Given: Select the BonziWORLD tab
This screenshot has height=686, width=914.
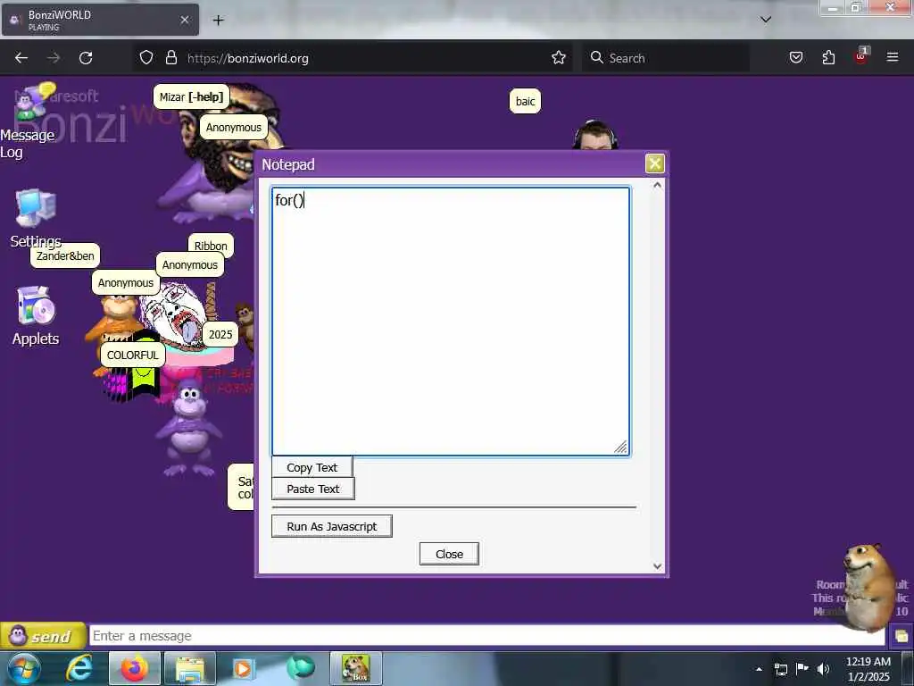Looking at the screenshot, I should click(100, 20).
